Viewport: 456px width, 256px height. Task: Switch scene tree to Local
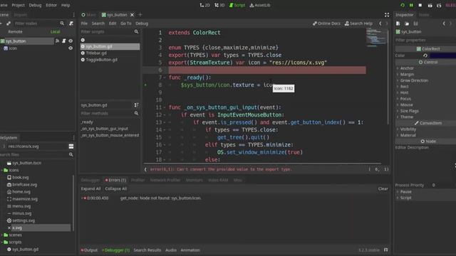coord(56,31)
